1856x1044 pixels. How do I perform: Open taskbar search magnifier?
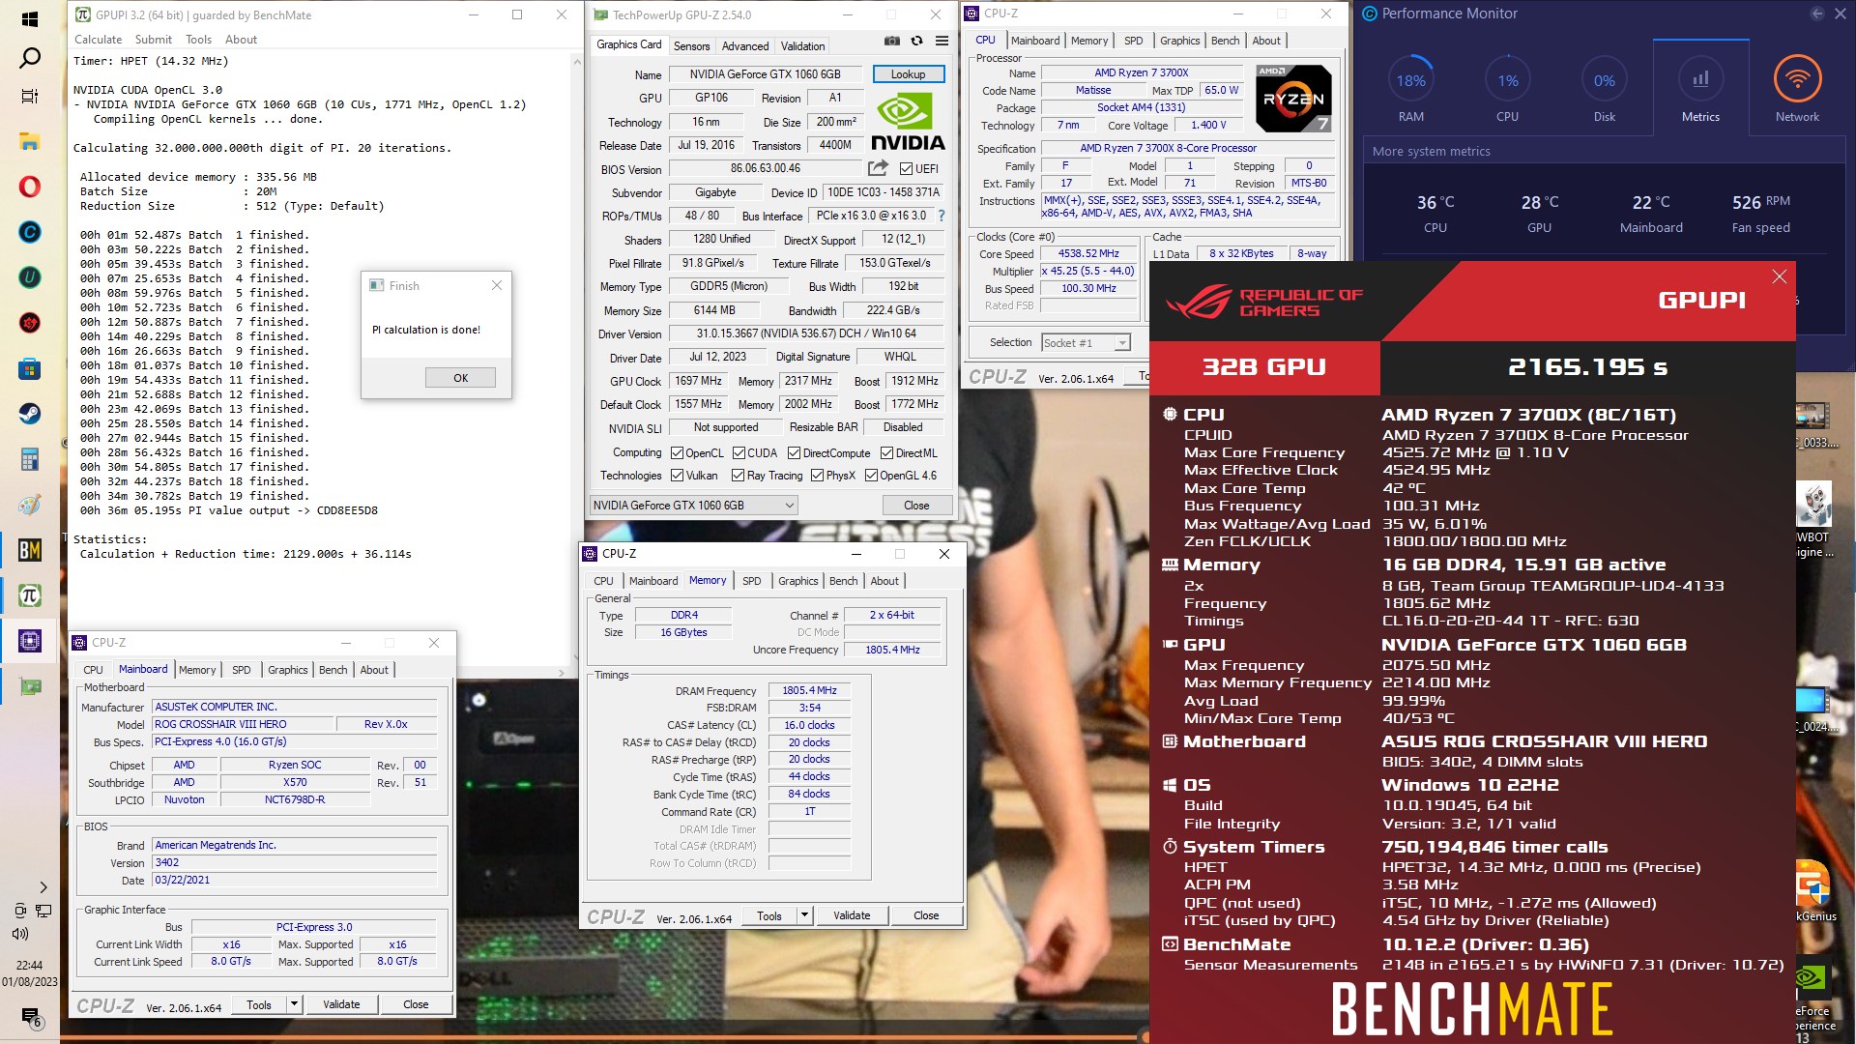tap(30, 58)
